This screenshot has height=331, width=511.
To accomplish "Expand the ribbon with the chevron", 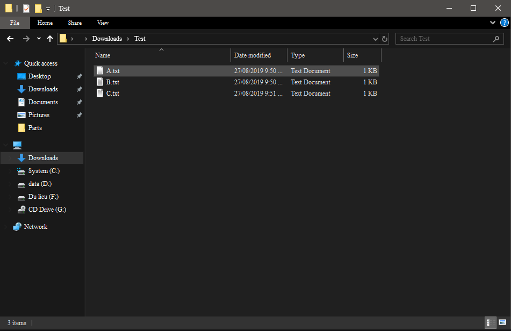I will 493,23.
